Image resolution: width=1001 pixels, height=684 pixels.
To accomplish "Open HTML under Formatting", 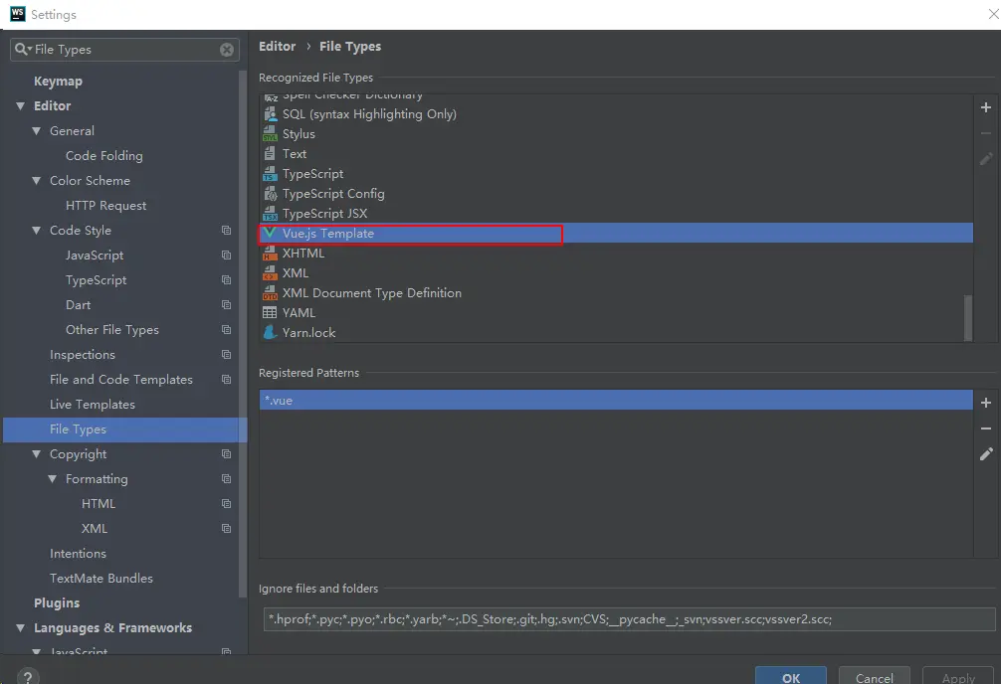I will tap(99, 504).
